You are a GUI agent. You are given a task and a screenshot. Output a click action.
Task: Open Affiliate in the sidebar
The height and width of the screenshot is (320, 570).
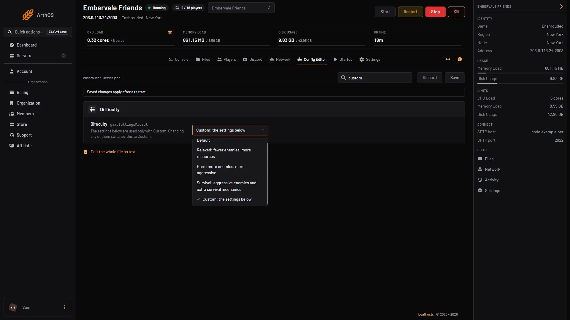point(38,146)
